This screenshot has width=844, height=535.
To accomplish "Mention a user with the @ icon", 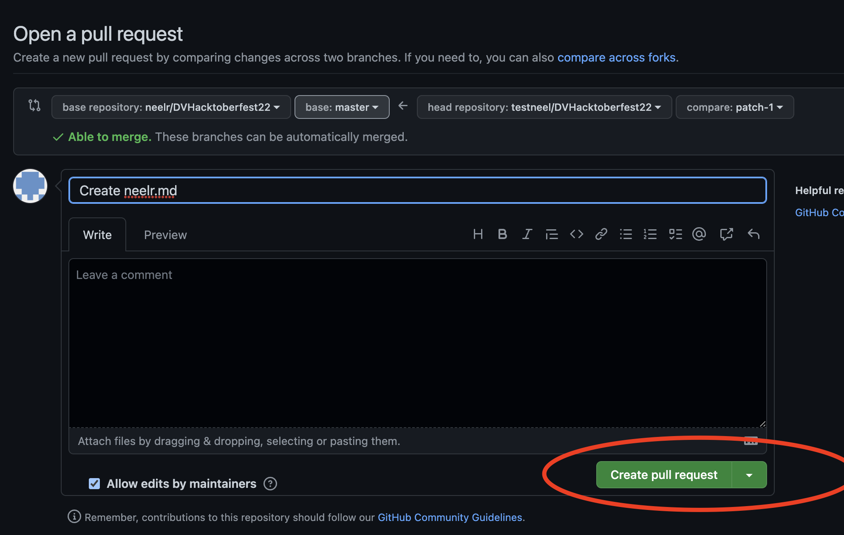I will [699, 234].
